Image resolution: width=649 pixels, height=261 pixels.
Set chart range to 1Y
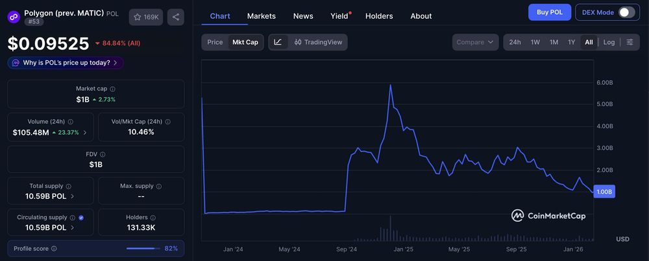pos(572,42)
